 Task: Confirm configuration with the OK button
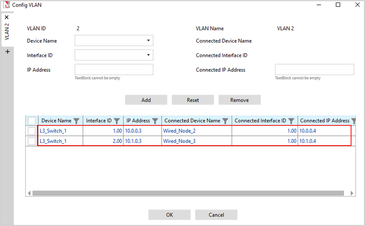169,215
